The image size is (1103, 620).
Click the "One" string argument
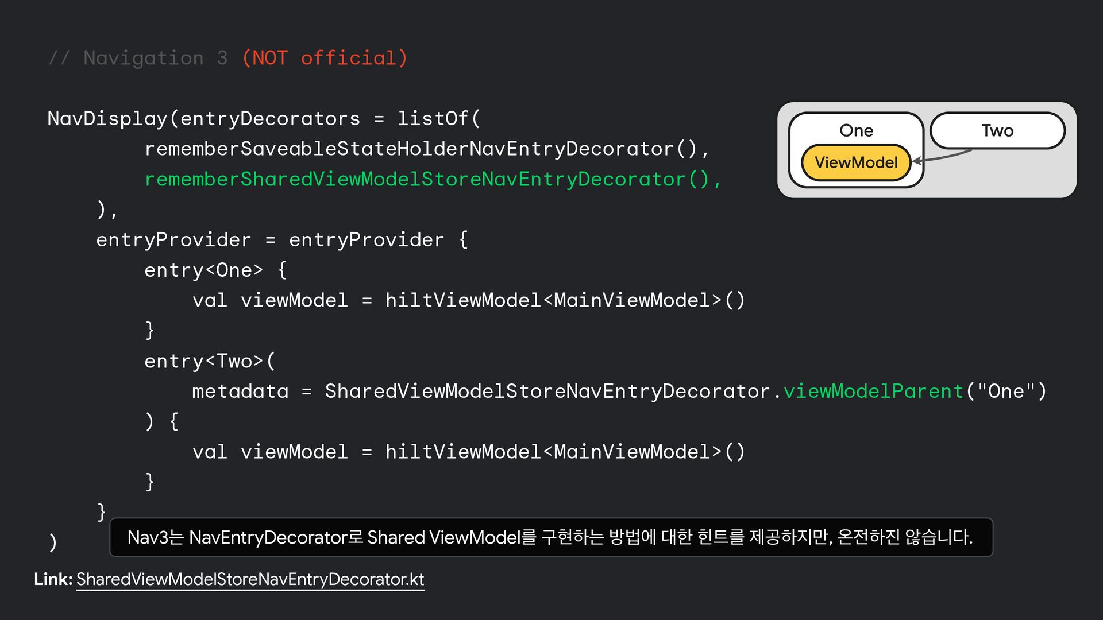(x=1005, y=392)
